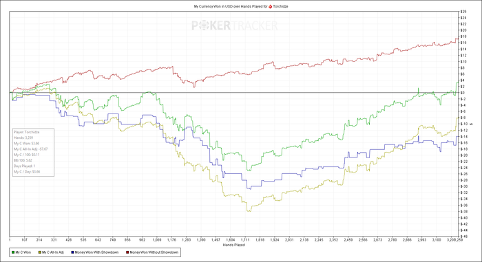Click the blue Money Won With Showdown swatch

pos(72,252)
